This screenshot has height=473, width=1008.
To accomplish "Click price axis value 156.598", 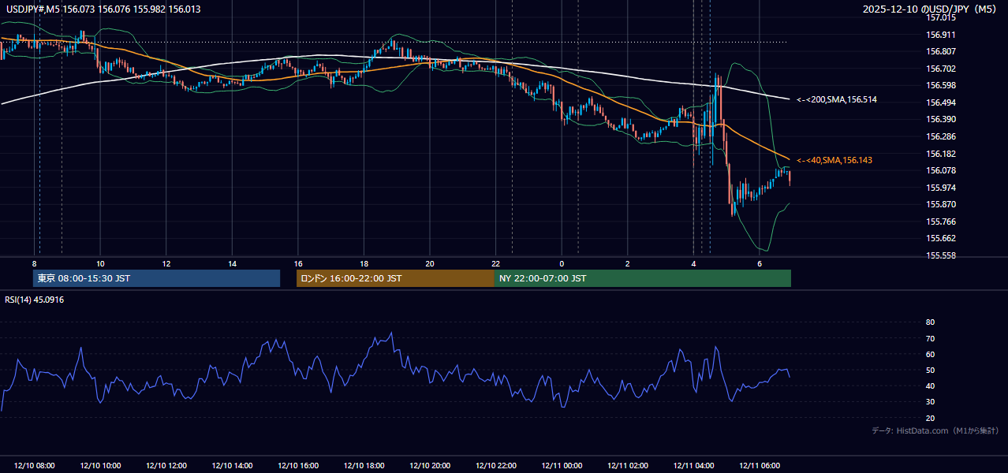I will point(941,85).
